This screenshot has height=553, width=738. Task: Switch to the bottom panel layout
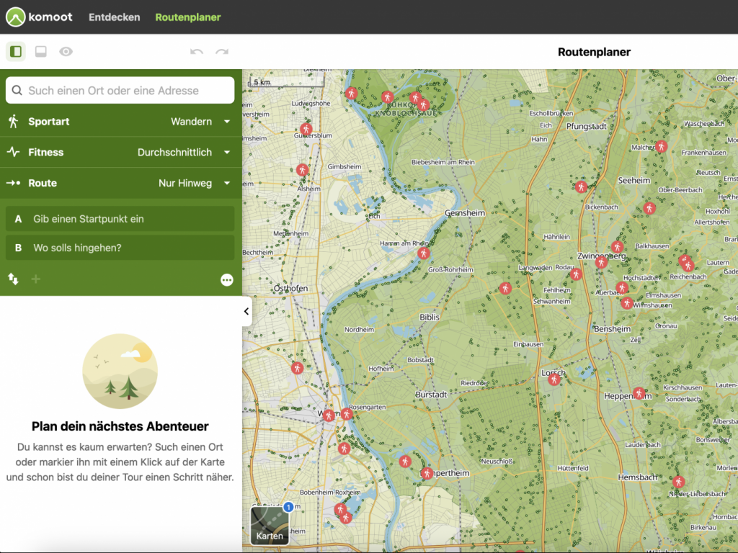(41, 52)
